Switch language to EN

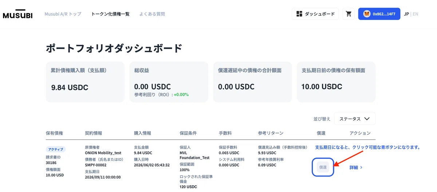[416, 14]
